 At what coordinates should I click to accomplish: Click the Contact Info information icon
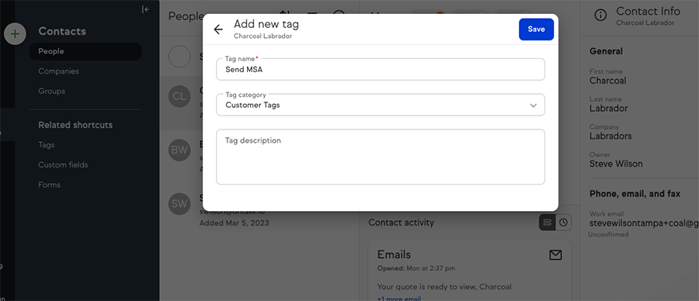[600, 16]
